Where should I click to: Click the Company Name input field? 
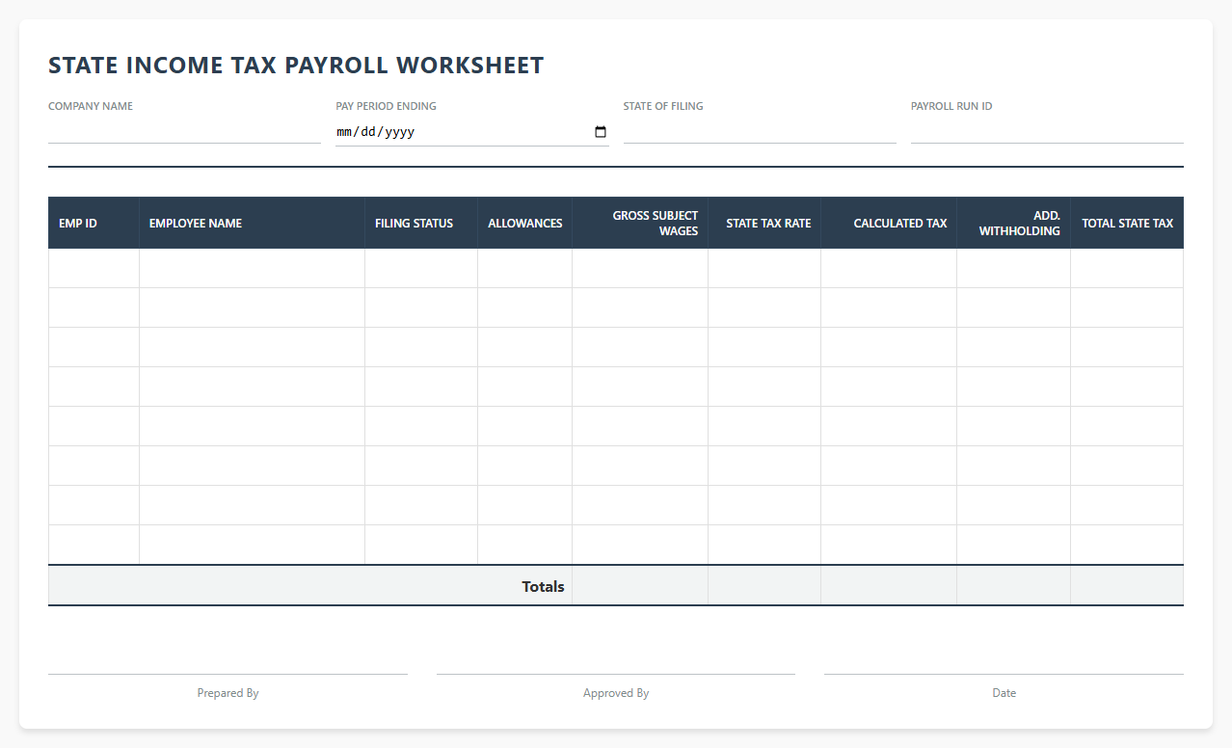184,131
